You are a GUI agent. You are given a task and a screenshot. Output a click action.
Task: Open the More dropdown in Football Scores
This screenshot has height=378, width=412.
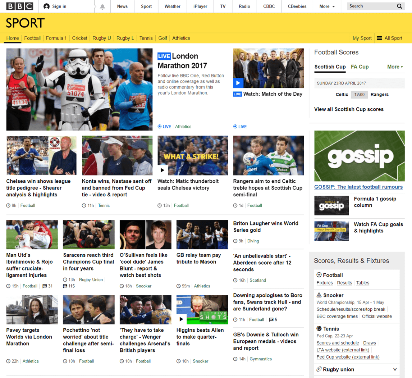coord(395,67)
